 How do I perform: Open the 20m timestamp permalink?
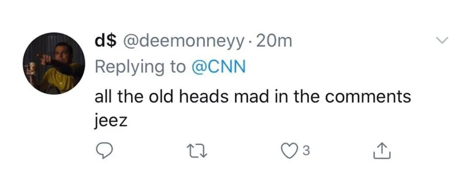click(x=274, y=41)
